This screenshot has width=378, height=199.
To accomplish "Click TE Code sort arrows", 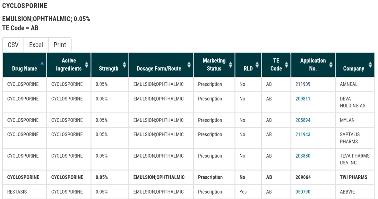I will pyautogui.click(x=286, y=64).
